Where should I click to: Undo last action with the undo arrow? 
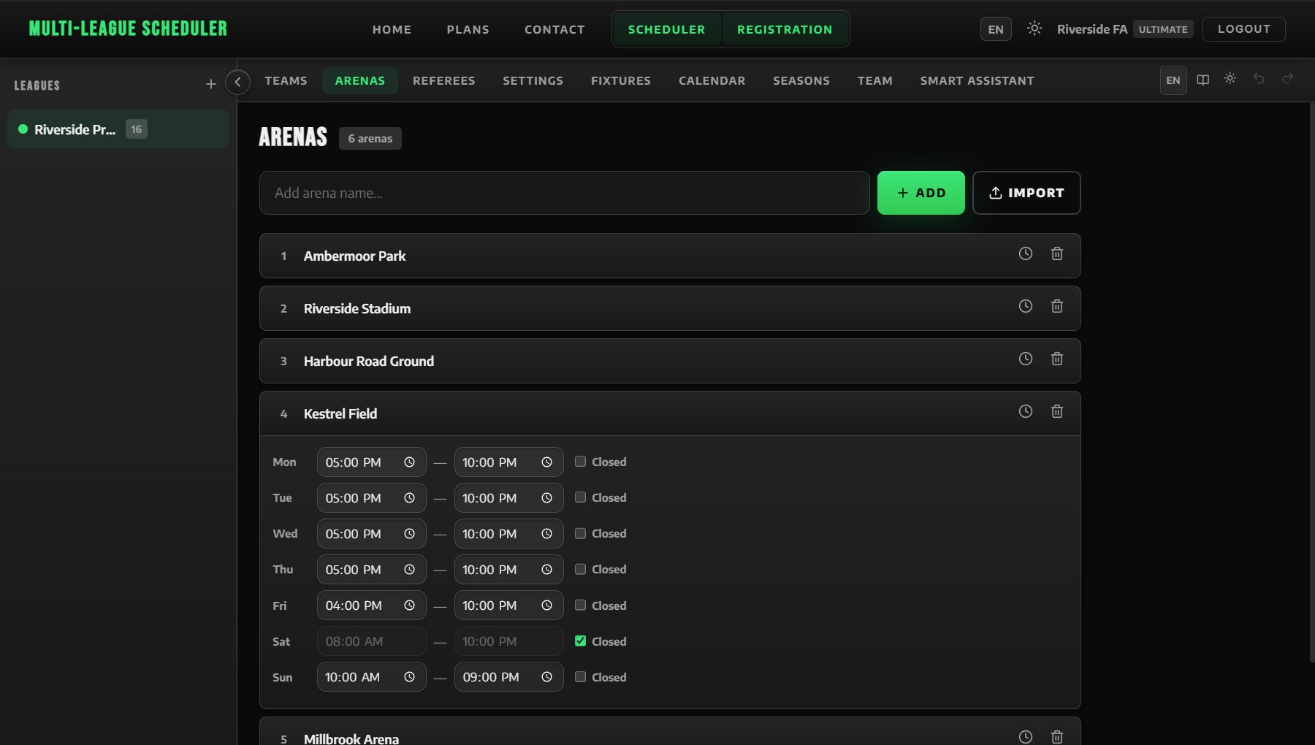(x=1259, y=78)
